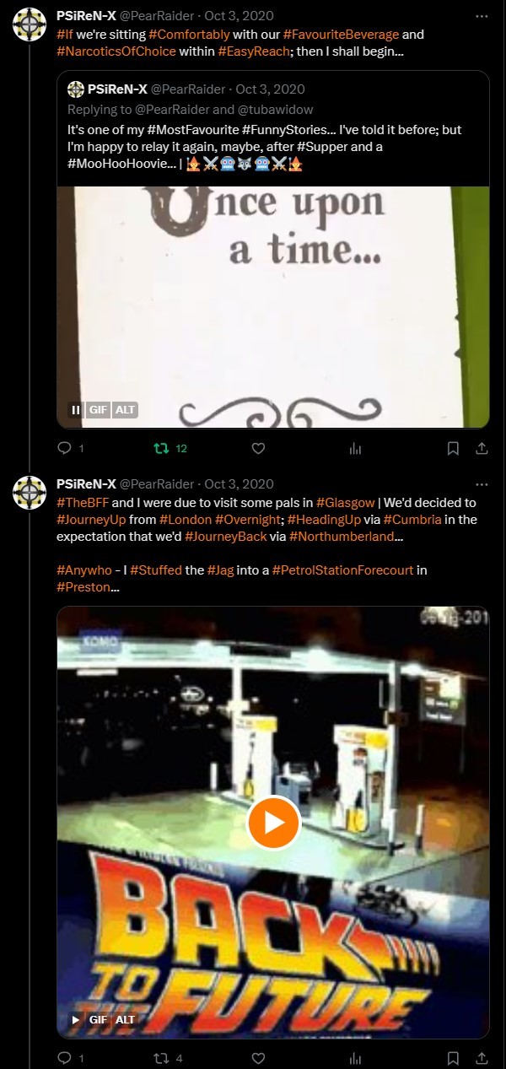
Task: Play the Back to the Future GIF
Action: pyautogui.click(x=273, y=823)
